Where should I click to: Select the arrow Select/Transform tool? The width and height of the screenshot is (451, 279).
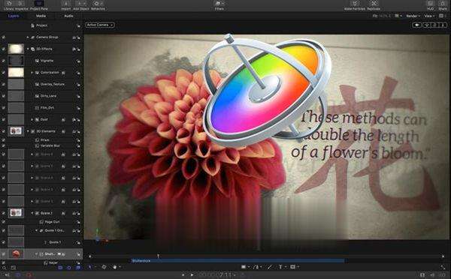point(89,267)
